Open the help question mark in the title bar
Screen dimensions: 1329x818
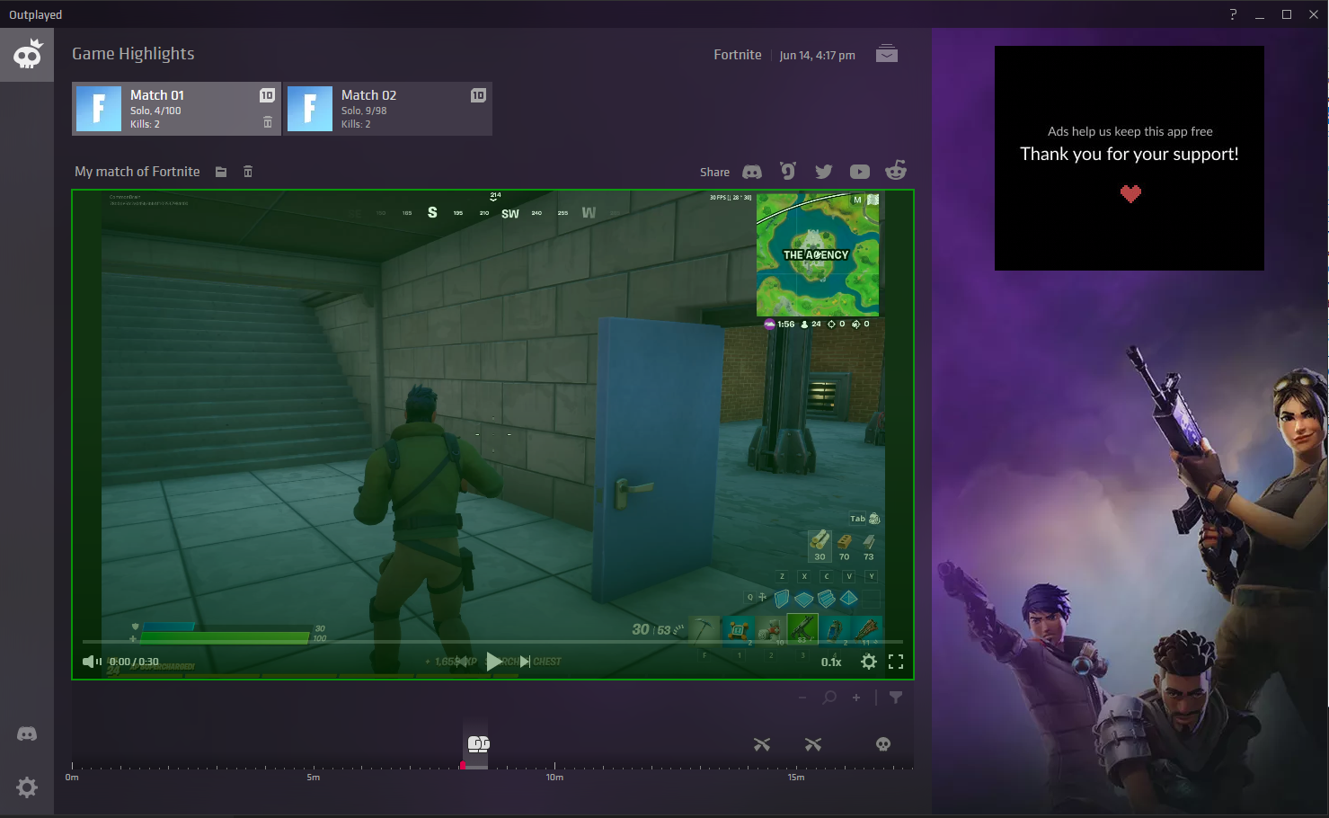click(1233, 14)
